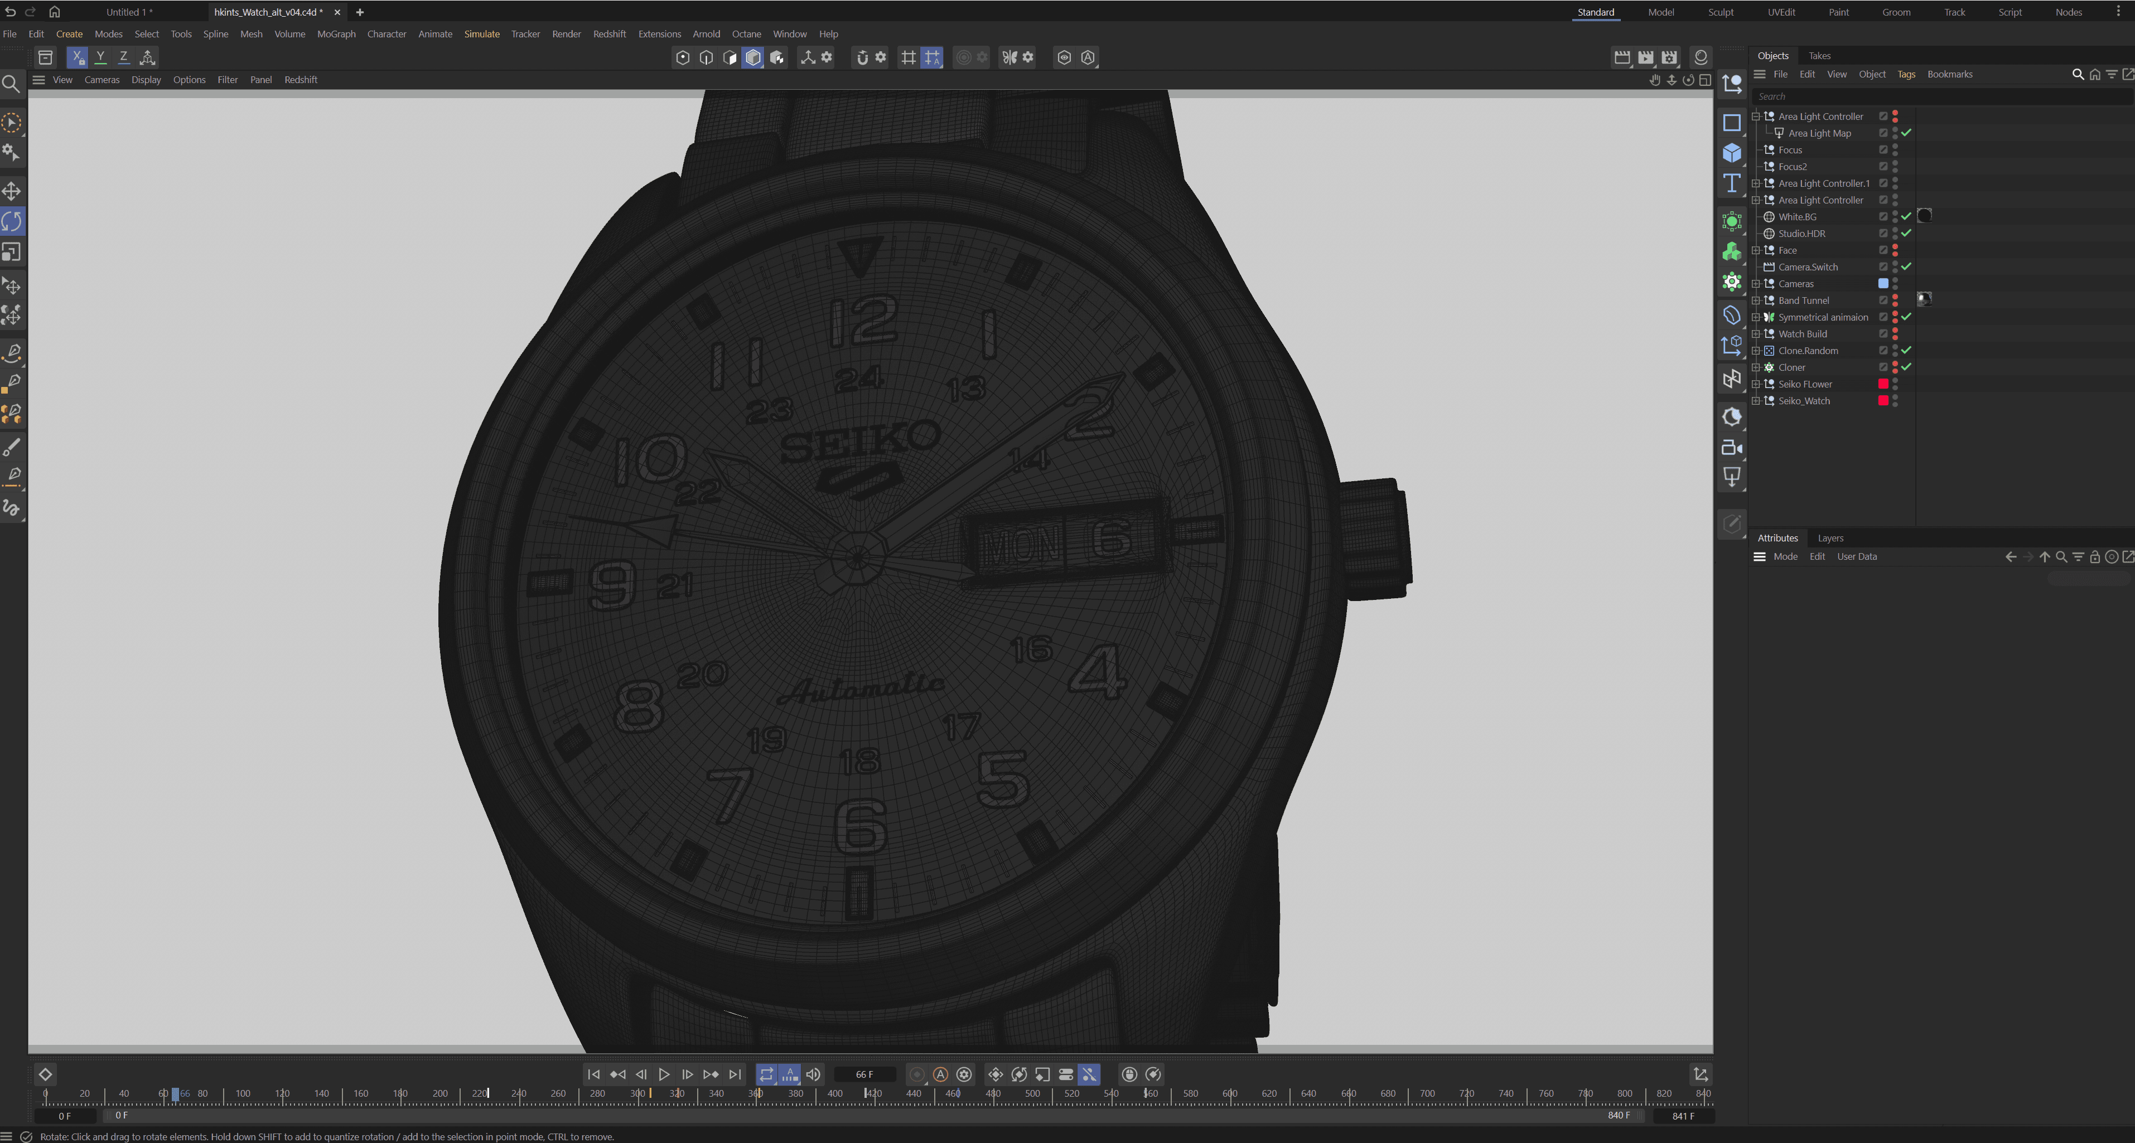This screenshot has height=1143, width=2135.
Task: Add a Cube primitive from palette
Action: click(x=1731, y=153)
